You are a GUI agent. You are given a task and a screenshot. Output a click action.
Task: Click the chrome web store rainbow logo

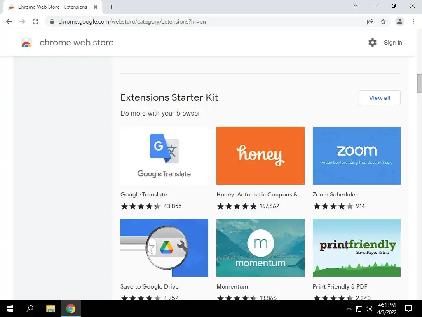tap(26, 43)
